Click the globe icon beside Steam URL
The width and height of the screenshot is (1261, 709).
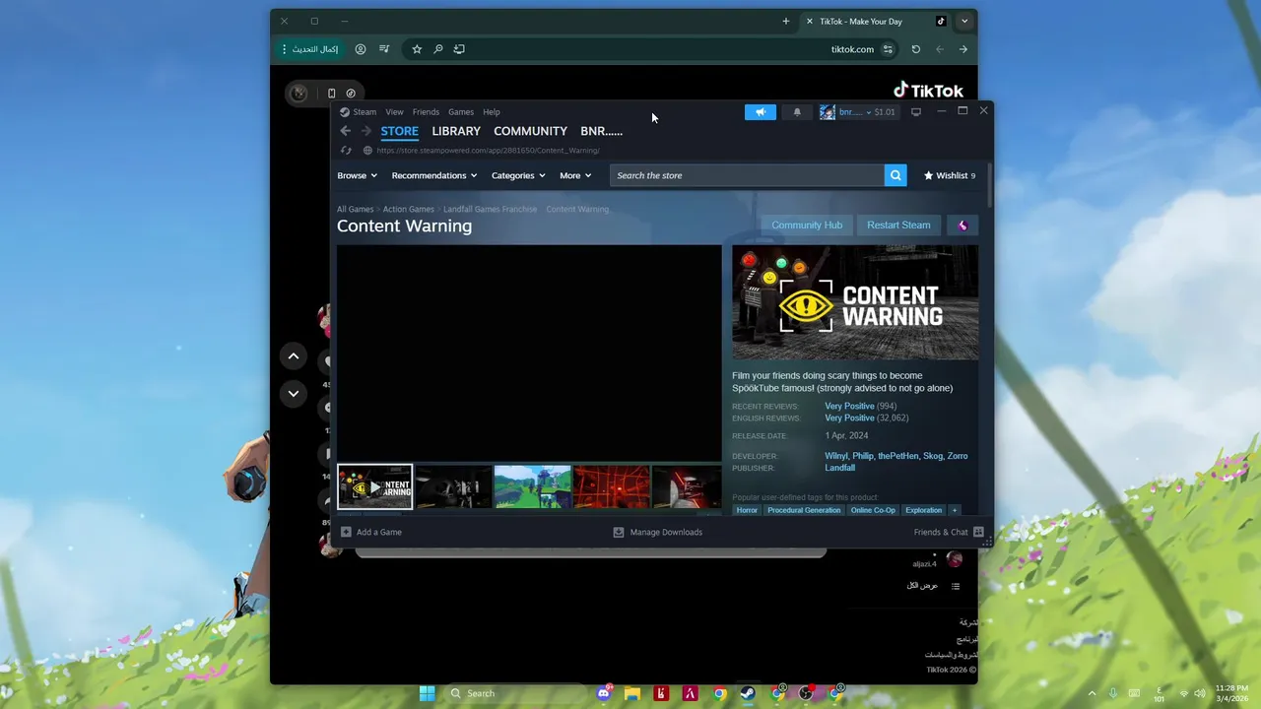coord(367,151)
